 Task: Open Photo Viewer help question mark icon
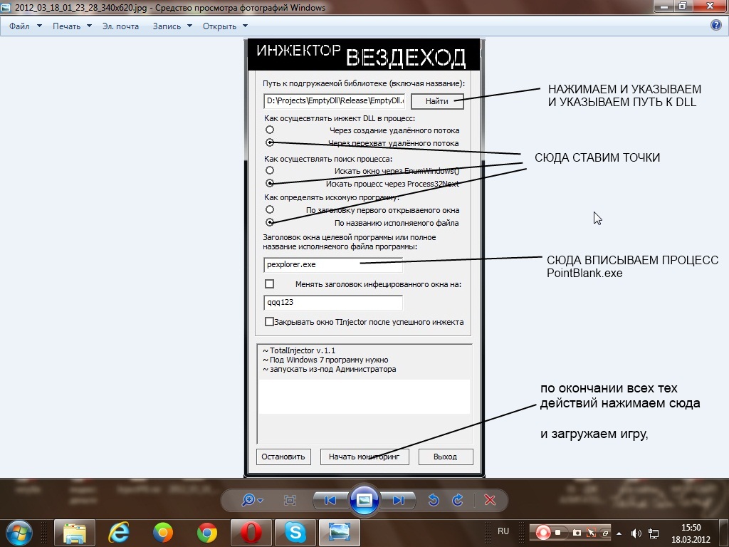(x=716, y=25)
